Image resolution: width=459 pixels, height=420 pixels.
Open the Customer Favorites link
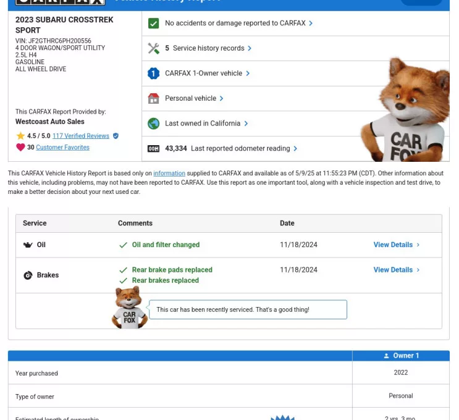(62, 148)
